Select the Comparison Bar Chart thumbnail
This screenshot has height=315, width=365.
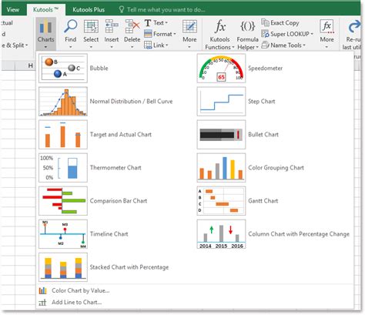[63, 201]
